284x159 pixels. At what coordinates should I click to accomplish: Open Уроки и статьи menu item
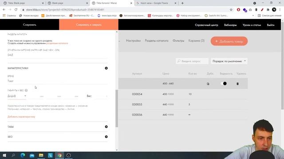point(252,25)
